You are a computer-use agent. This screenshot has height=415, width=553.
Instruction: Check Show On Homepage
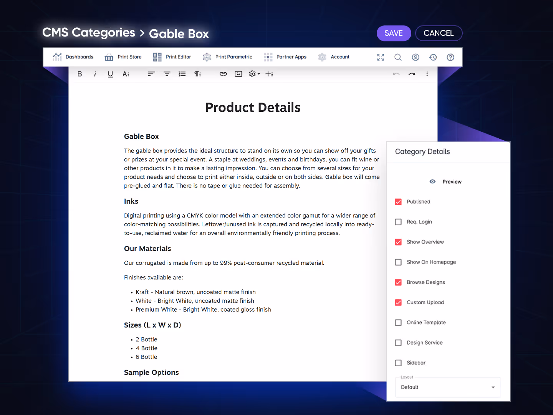coord(398,262)
